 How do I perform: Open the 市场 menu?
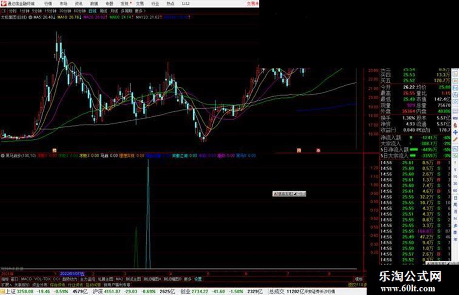point(64,3)
